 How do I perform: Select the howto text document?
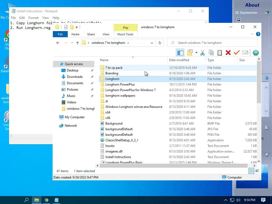[x=178, y=146]
